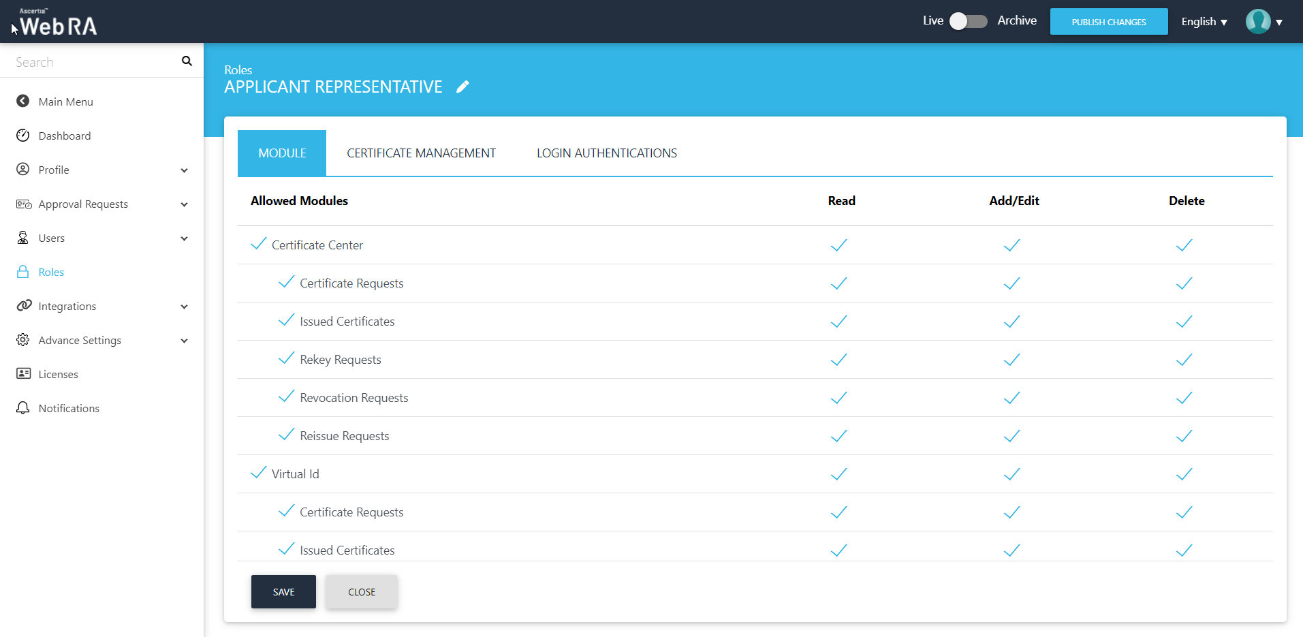Uncheck Certificate Center's Certificate Requests module

click(287, 282)
